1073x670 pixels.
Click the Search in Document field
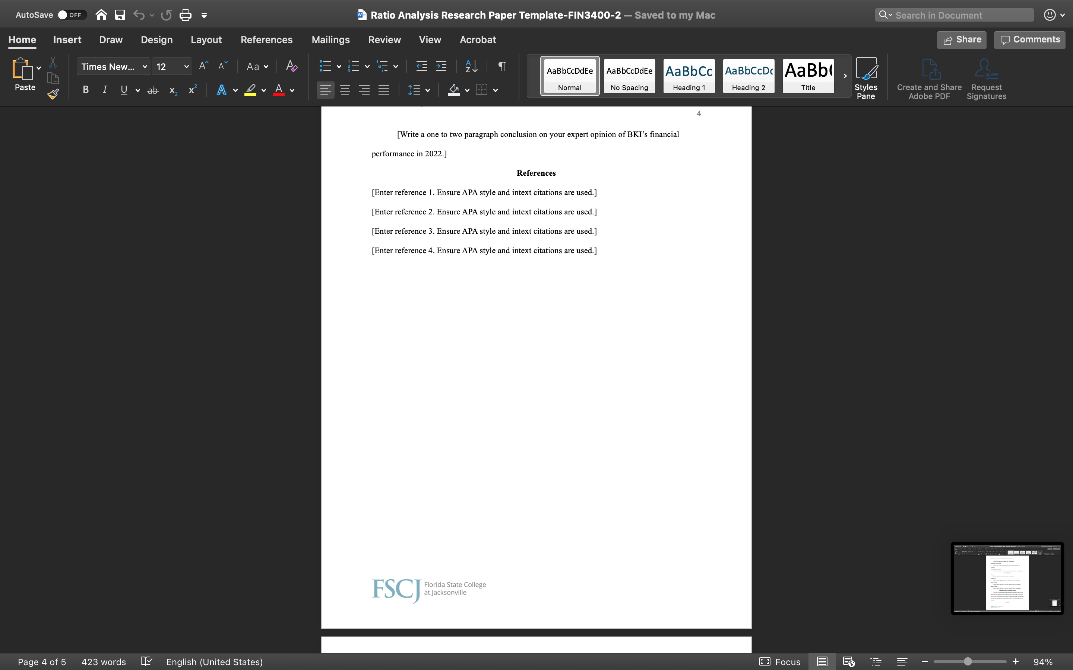pos(953,15)
